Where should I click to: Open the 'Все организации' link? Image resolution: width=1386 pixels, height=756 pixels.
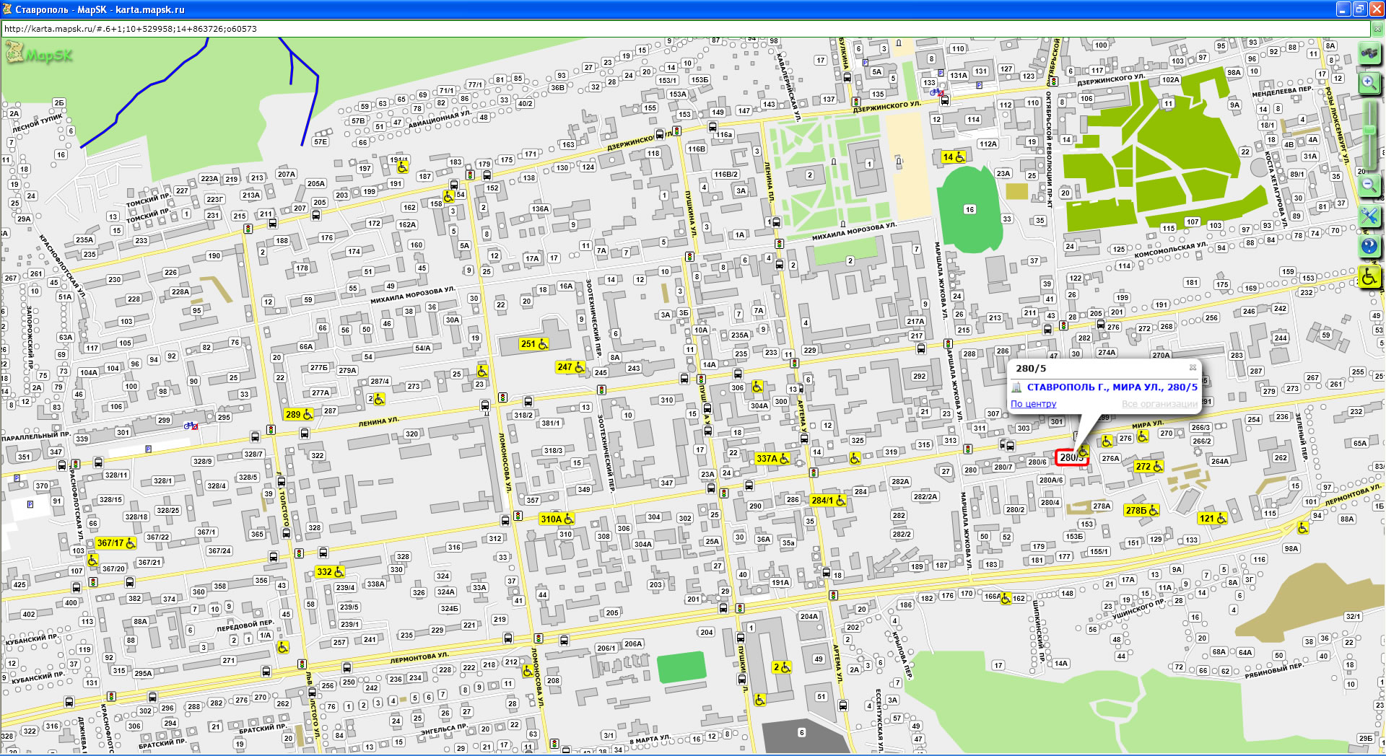tap(1159, 404)
